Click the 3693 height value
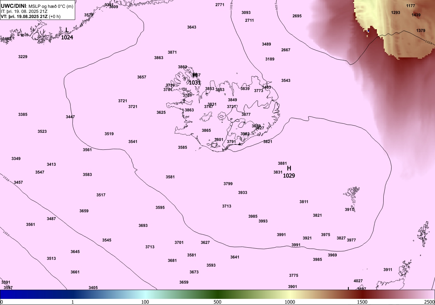 coord(143,226)
